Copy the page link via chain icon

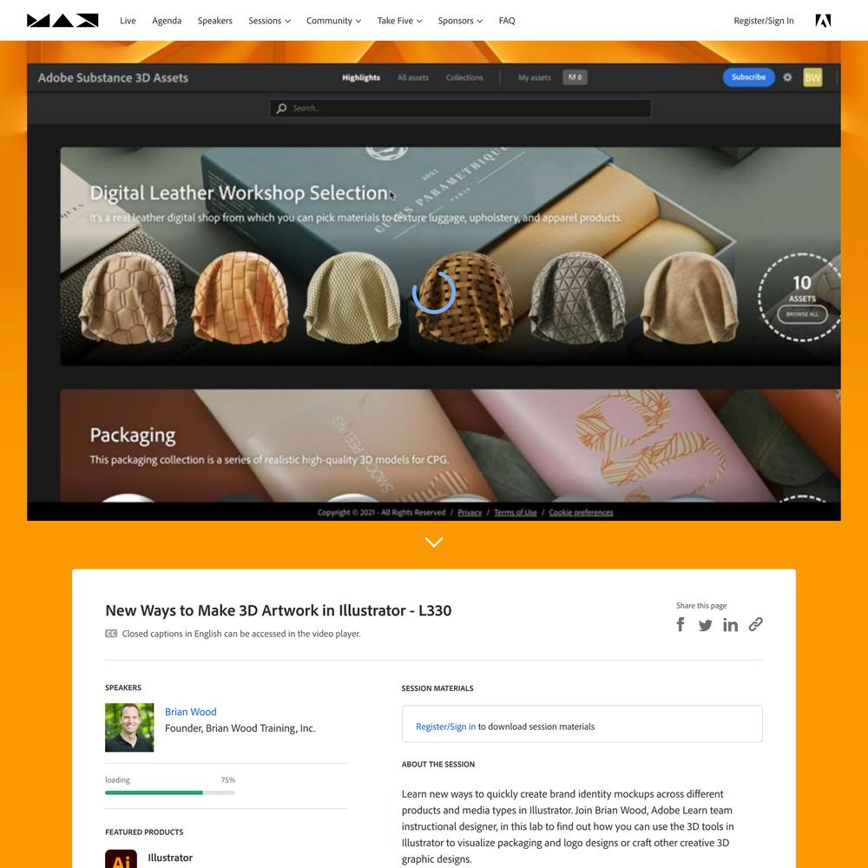click(x=756, y=624)
